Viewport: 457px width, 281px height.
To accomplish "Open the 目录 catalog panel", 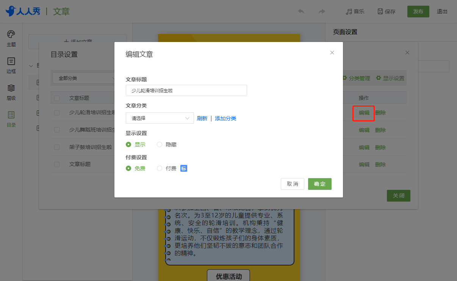I will coord(11,119).
